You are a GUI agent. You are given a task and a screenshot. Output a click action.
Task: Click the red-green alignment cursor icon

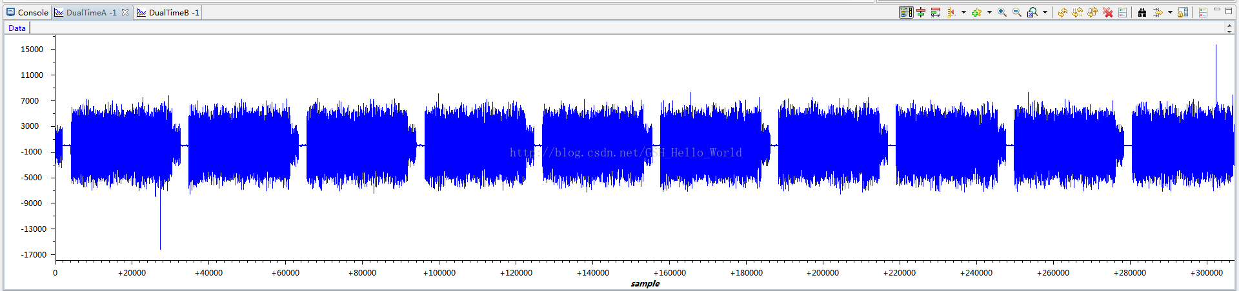point(921,12)
